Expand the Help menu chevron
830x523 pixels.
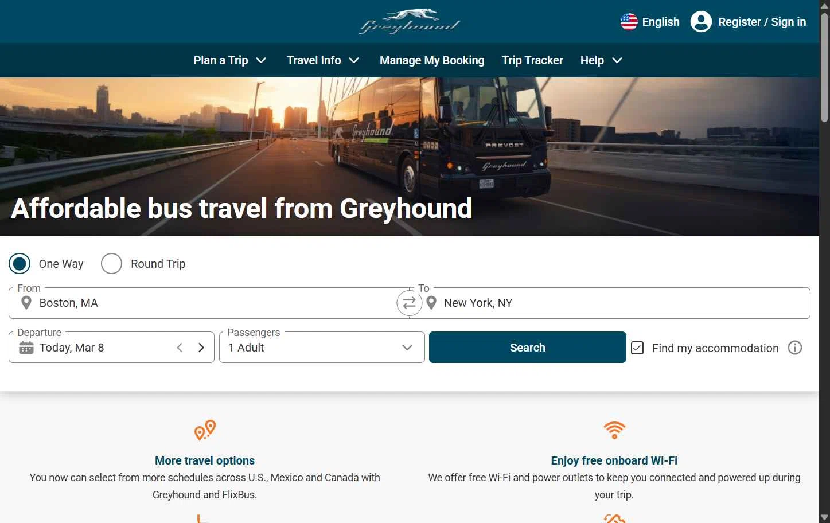point(617,60)
